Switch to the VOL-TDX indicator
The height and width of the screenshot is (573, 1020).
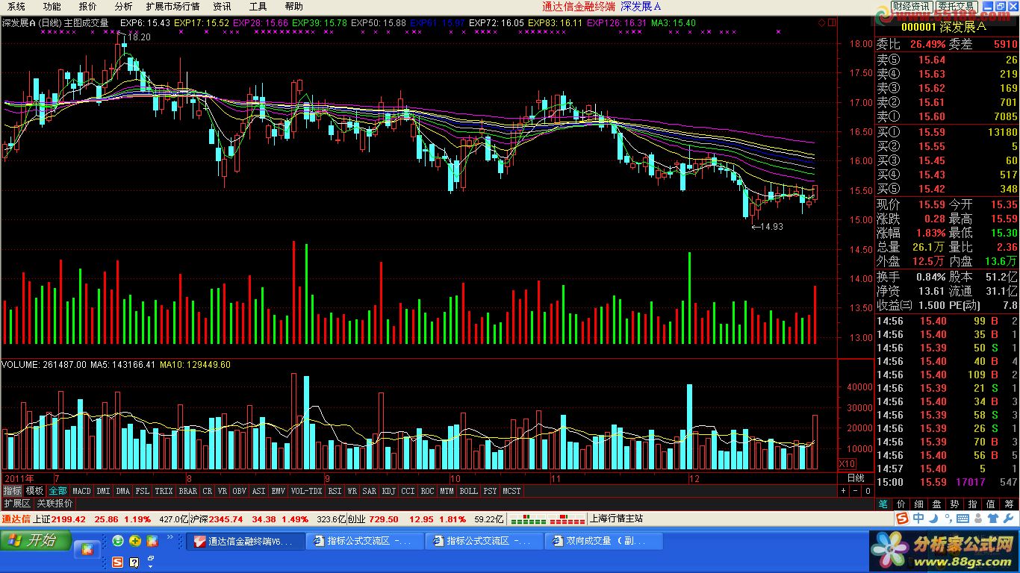[306, 491]
